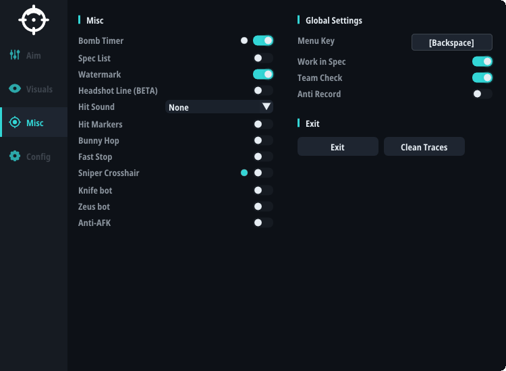Image resolution: width=506 pixels, height=371 pixels.
Task: Click the Exit button
Action: [338, 147]
